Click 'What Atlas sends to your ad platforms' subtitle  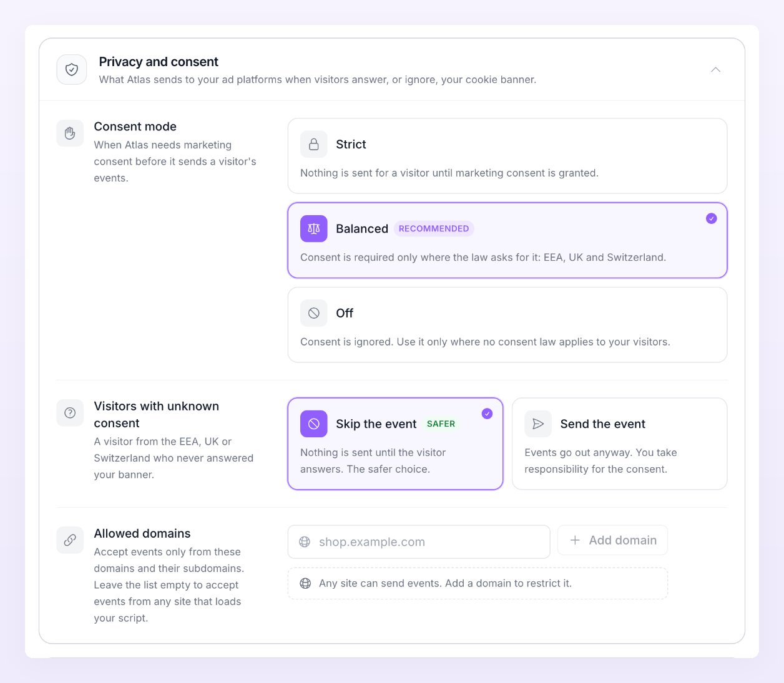[x=318, y=79]
